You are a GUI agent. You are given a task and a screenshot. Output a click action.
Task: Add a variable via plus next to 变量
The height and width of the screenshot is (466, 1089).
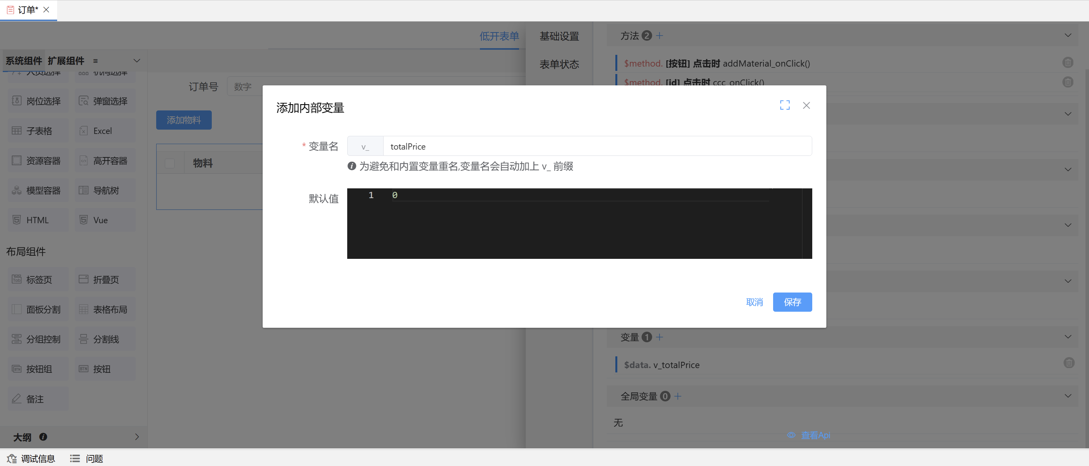tap(660, 337)
